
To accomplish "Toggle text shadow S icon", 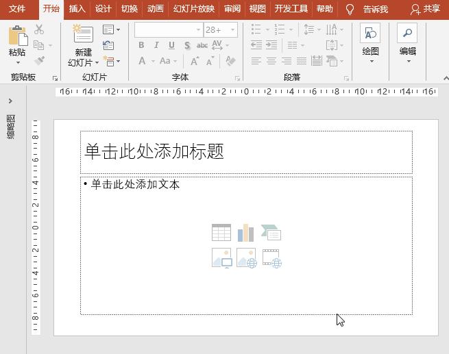I will (187, 45).
